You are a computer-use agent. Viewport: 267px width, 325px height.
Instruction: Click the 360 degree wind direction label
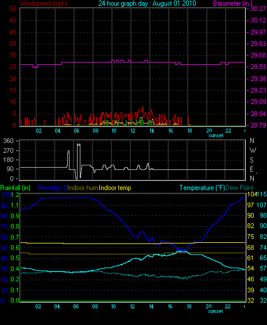[8, 141]
